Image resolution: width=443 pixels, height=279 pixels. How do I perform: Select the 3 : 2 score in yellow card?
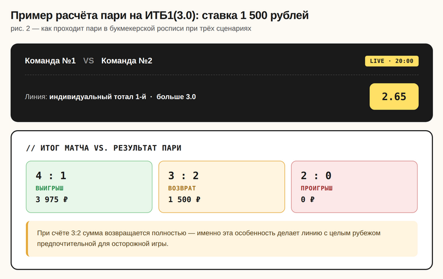183,175
